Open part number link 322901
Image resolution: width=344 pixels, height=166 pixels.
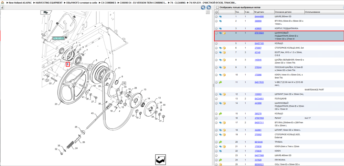pos(258,130)
